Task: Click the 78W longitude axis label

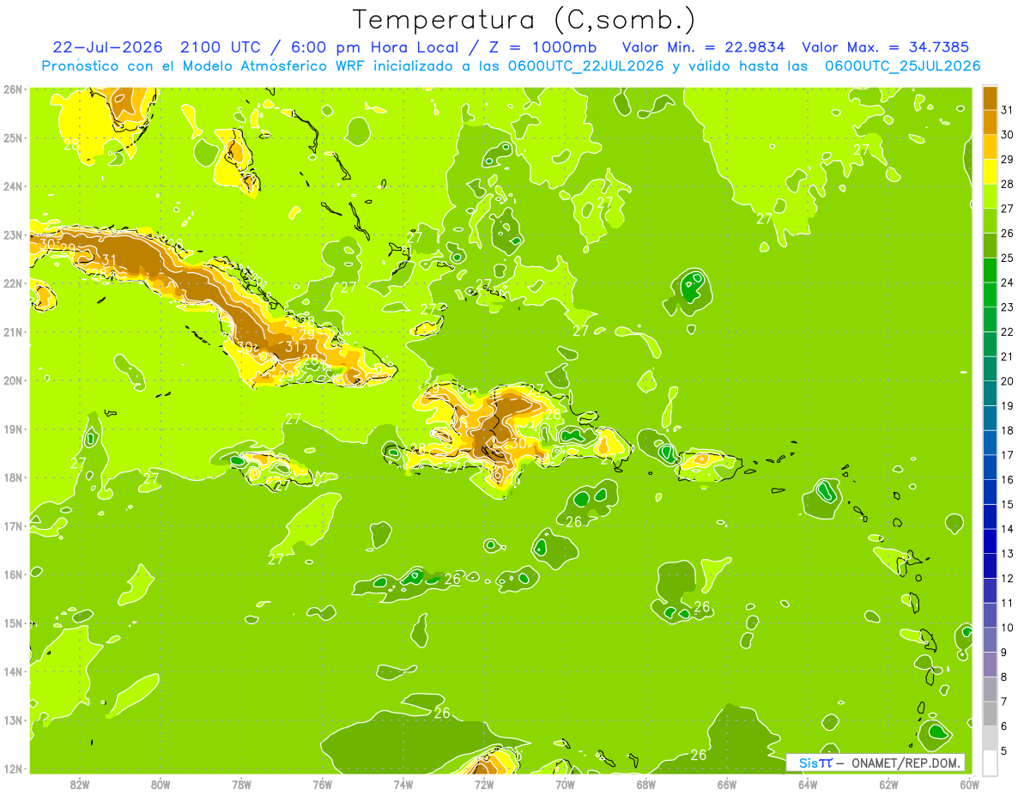Action: pyautogui.click(x=241, y=783)
